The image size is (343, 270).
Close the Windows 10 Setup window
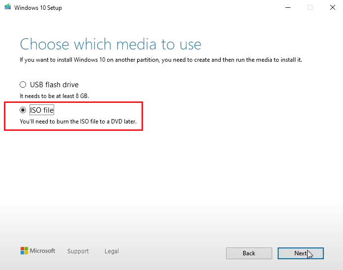point(332,8)
